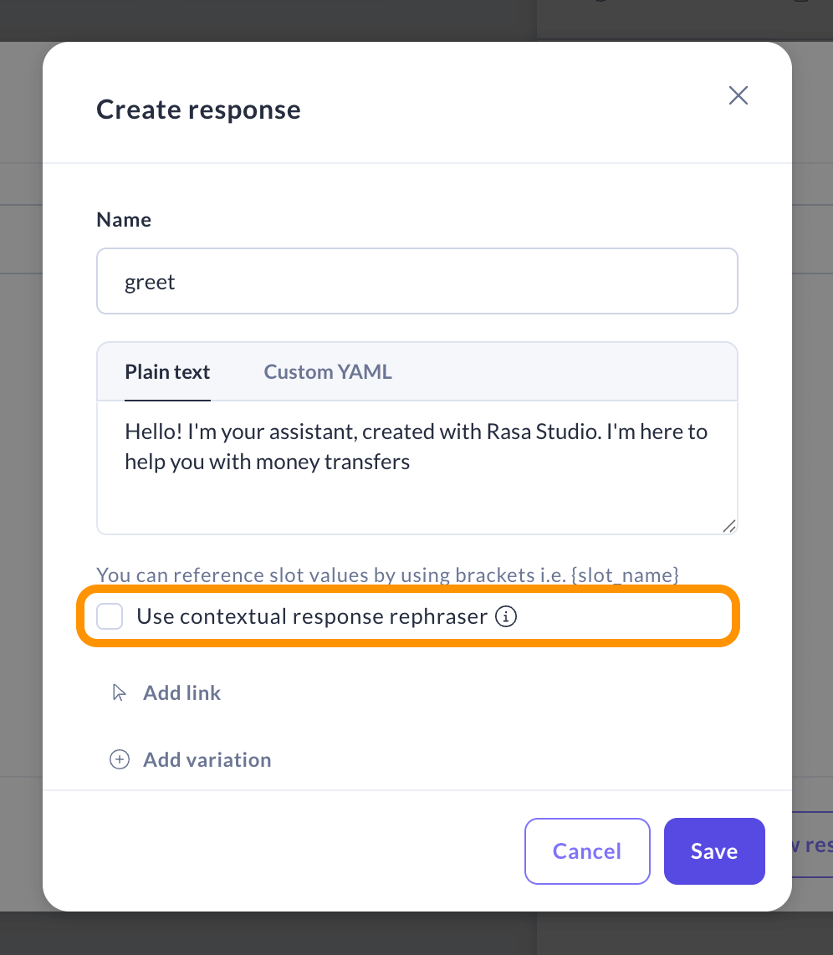
Task: Click the "Use contextual response rephraser" label
Action: point(312,617)
